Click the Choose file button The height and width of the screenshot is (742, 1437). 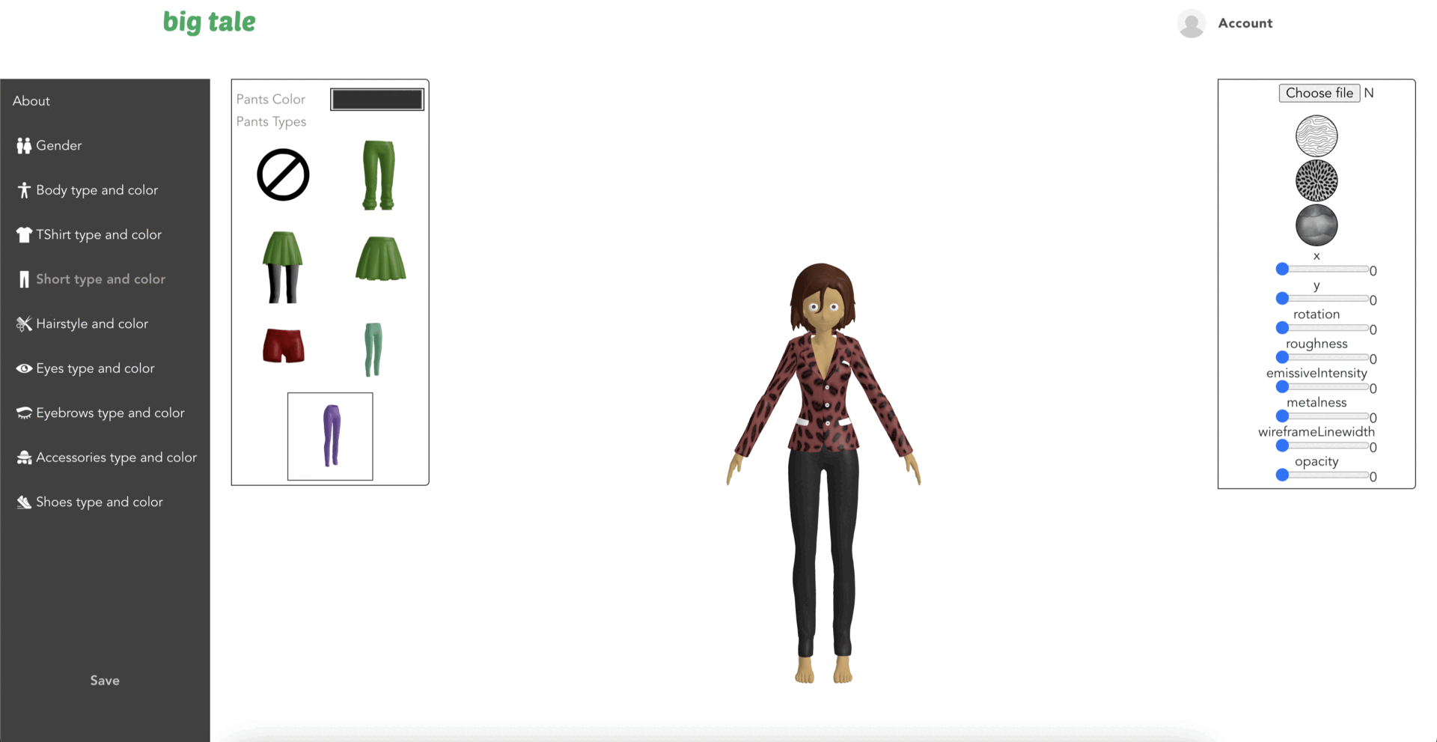1319,93
